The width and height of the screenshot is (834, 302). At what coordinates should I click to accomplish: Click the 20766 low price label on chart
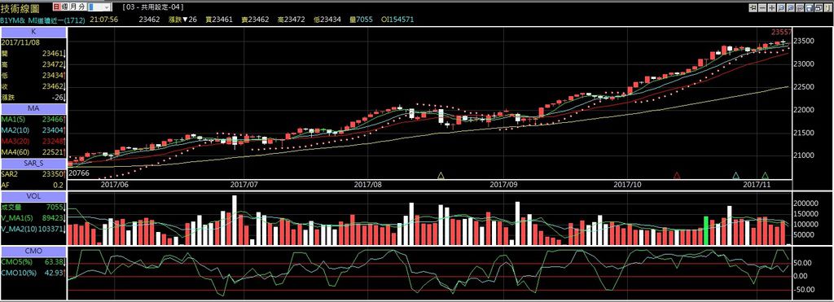[x=79, y=173]
